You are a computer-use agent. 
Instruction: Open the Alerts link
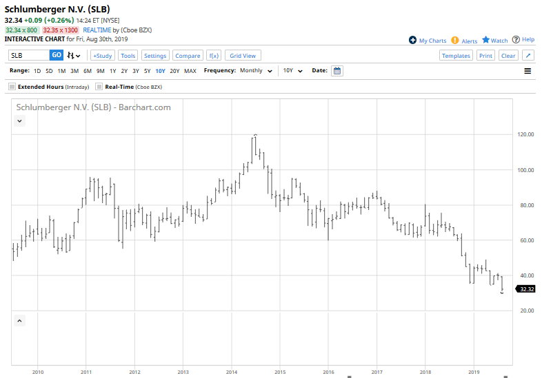click(x=470, y=41)
